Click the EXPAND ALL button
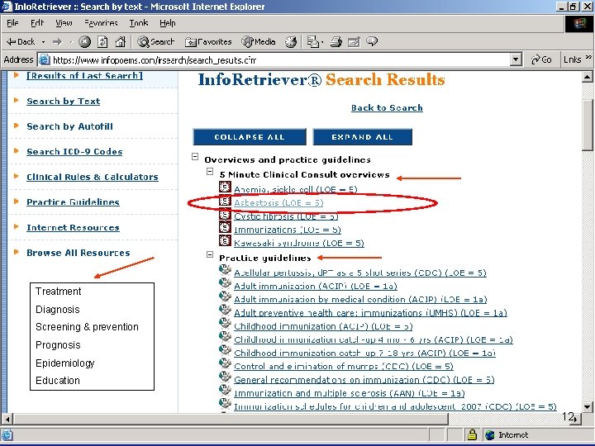Image resolution: width=595 pixels, height=446 pixels. 363,137
